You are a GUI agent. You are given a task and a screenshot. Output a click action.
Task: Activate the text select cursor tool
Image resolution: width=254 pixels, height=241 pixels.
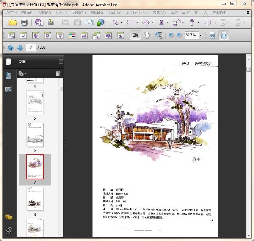(135, 35)
